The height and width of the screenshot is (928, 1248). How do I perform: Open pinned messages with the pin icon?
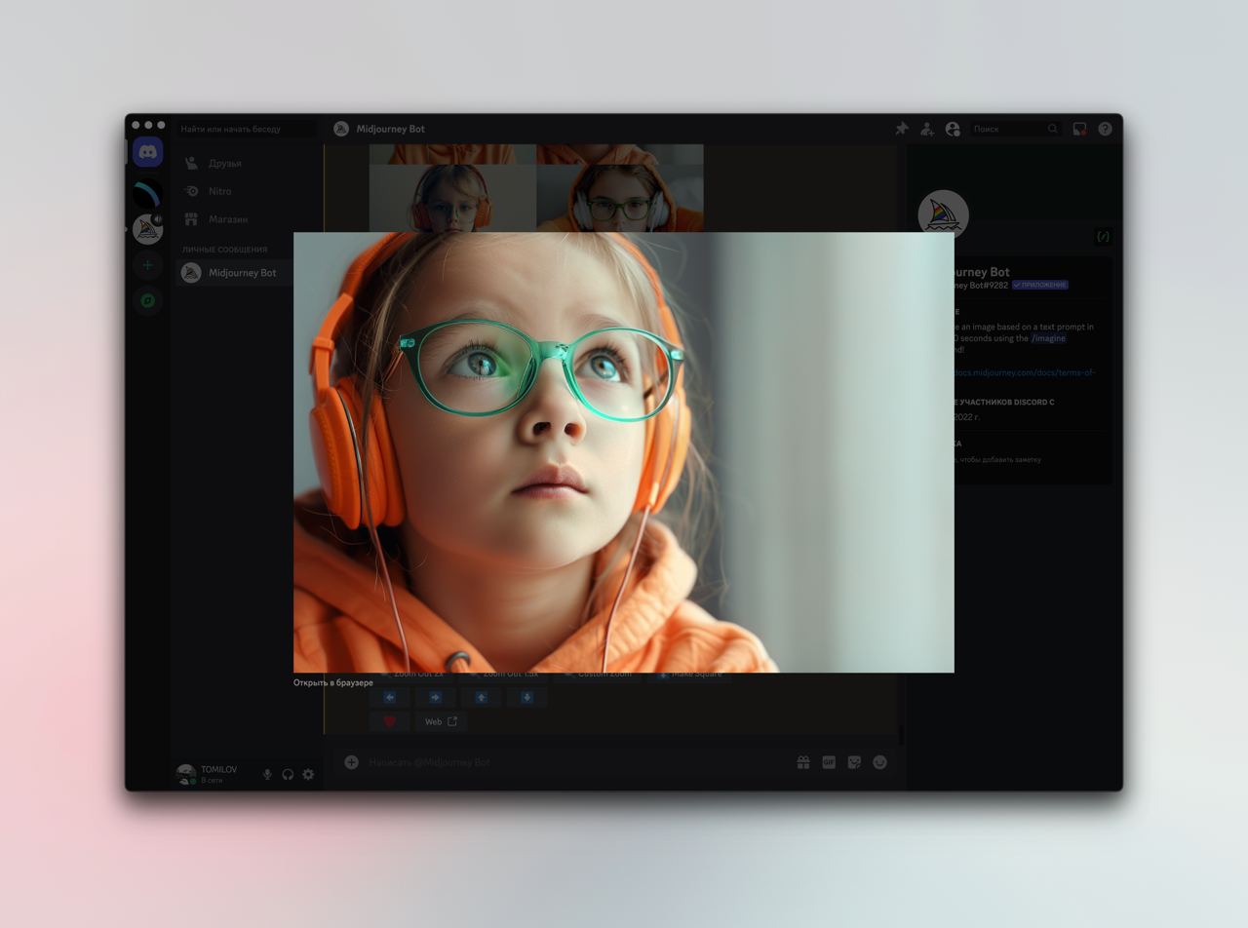(902, 129)
